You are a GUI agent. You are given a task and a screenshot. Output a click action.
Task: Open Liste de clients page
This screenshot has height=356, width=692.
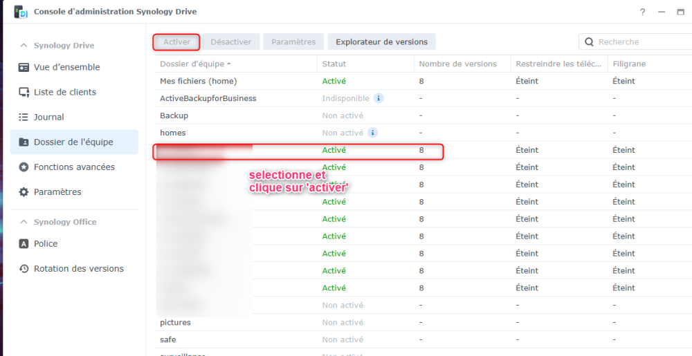[74, 93]
